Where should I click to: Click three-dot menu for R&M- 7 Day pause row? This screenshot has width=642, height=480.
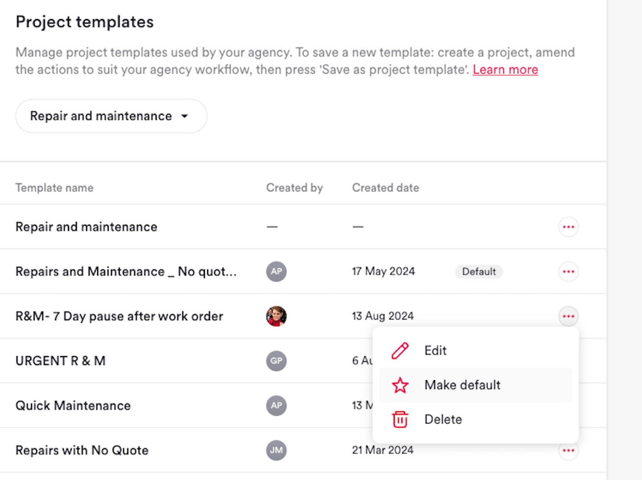(x=568, y=316)
